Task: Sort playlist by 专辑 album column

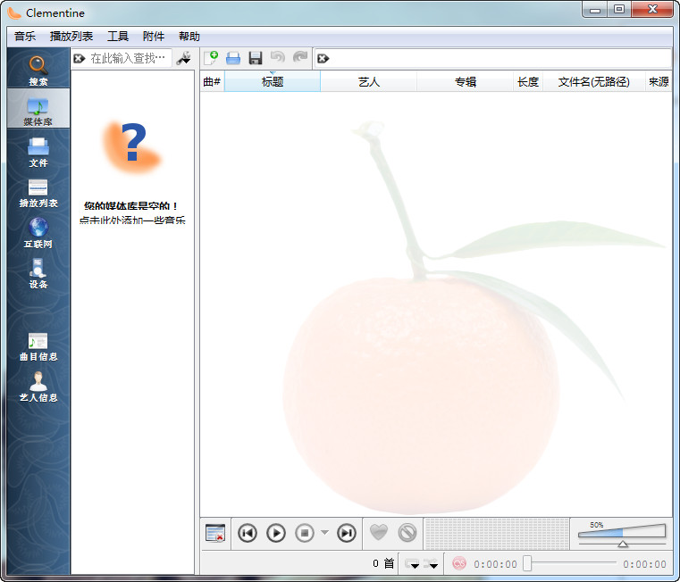Action: tap(465, 81)
